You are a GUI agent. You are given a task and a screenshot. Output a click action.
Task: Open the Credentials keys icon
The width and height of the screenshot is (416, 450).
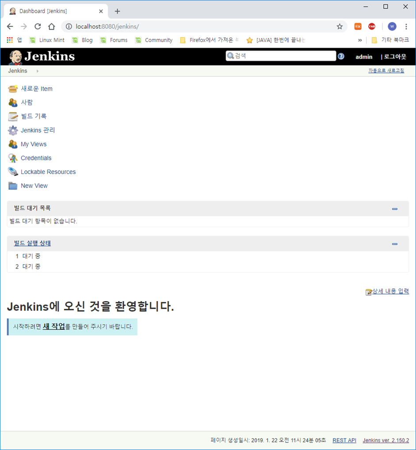pyautogui.click(x=13, y=158)
